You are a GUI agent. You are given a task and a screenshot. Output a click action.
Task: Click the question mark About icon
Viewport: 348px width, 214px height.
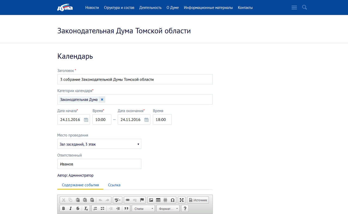coord(185,209)
